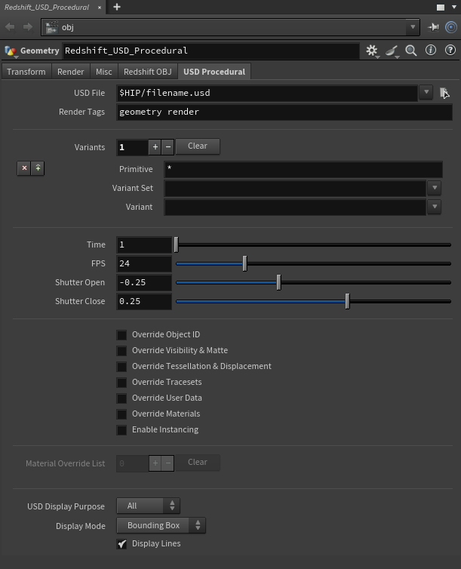461x569 pixels.
Task: Uncheck Display Lines
Action: pyautogui.click(x=121, y=543)
